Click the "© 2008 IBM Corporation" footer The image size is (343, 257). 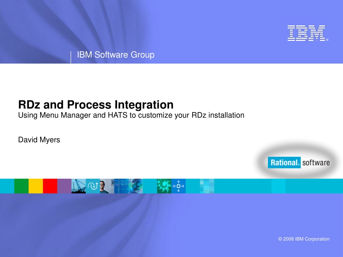(x=304, y=239)
